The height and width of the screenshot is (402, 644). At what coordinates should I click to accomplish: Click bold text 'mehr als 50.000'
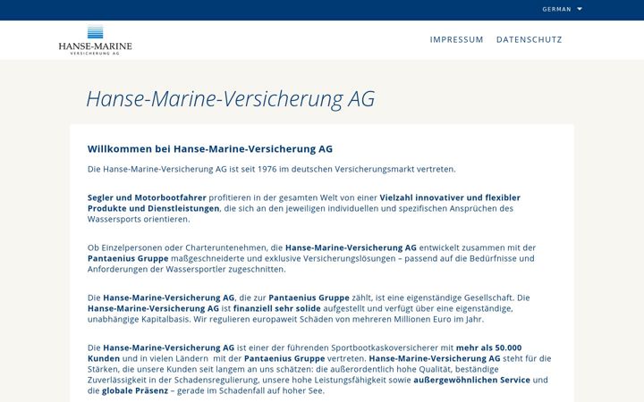click(488, 348)
